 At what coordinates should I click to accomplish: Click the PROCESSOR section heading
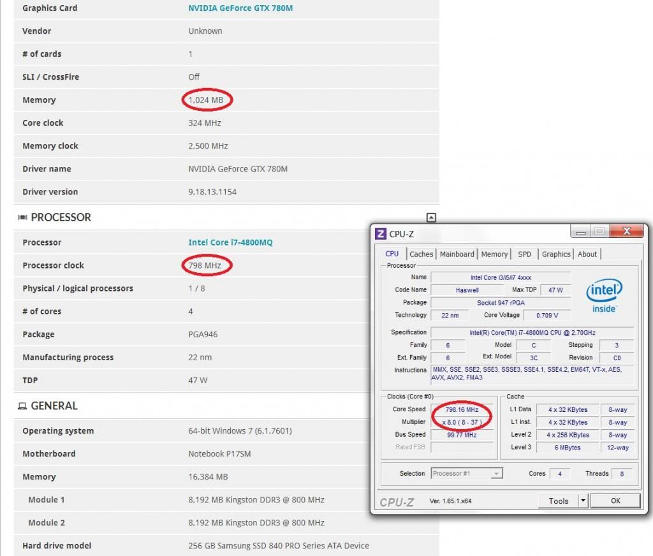(61, 217)
